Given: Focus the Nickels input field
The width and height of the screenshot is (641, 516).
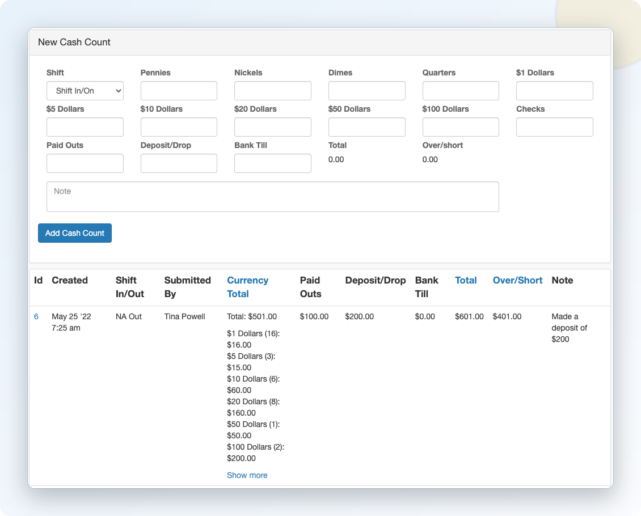Looking at the screenshot, I should 273,91.
